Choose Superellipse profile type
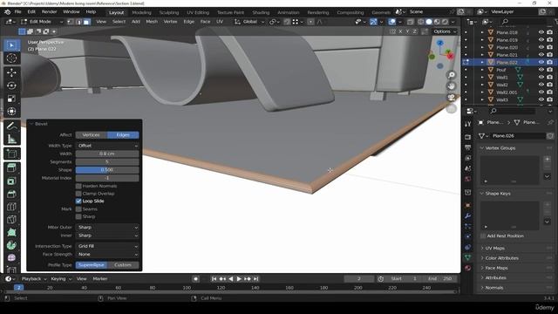The height and width of the screenshot is (314, 558). (91, 265)
